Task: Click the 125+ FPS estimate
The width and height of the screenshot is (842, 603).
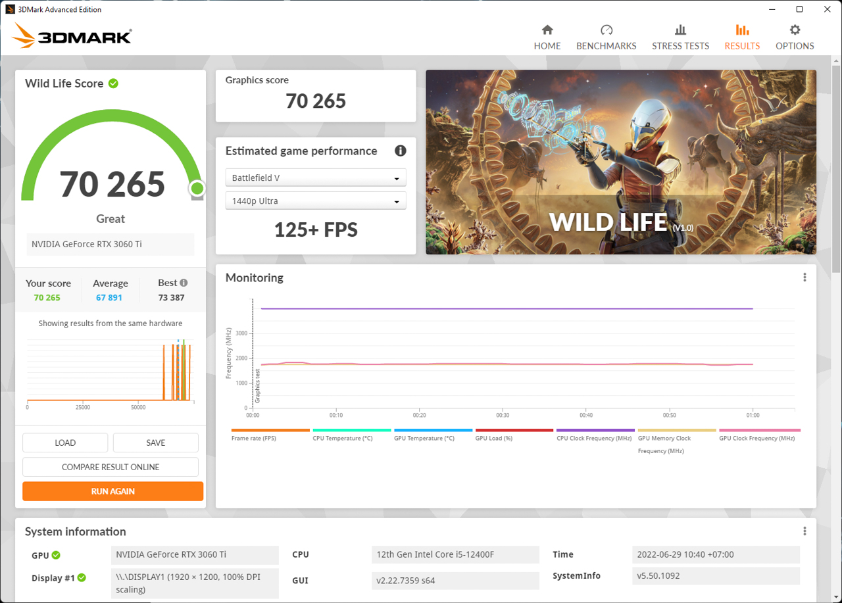Action: click(316, 229)
